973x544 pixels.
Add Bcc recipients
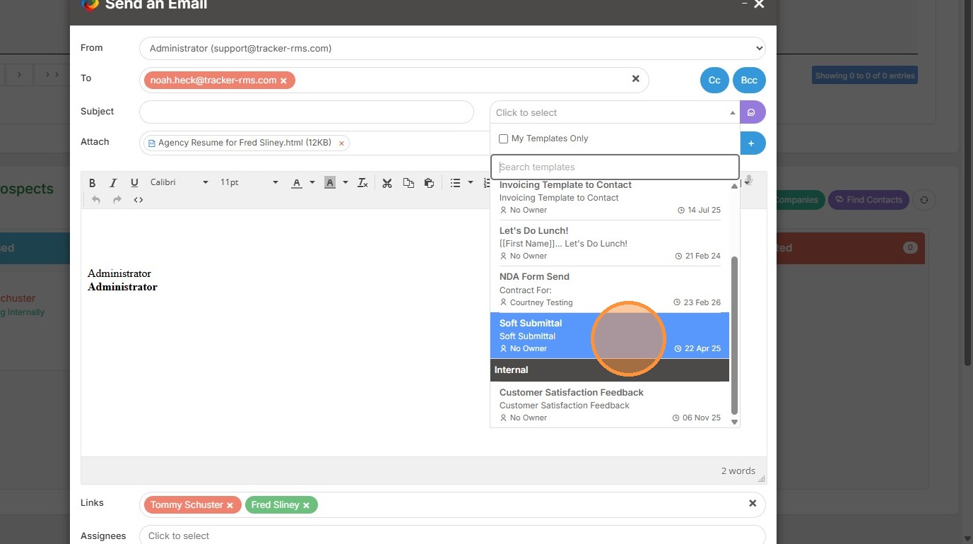749,81
